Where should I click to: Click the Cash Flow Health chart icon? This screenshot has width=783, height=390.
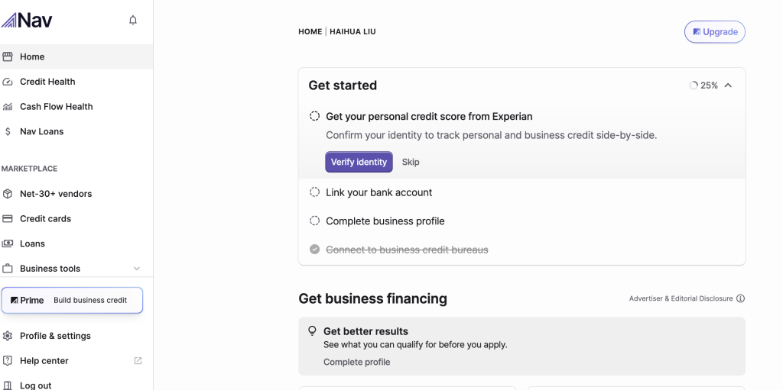pos(8,107)
